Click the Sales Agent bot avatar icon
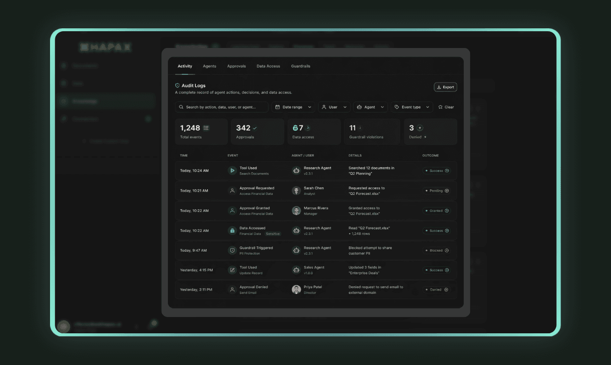The width and height of the screenshot is (611, 365). coord(296,270)
